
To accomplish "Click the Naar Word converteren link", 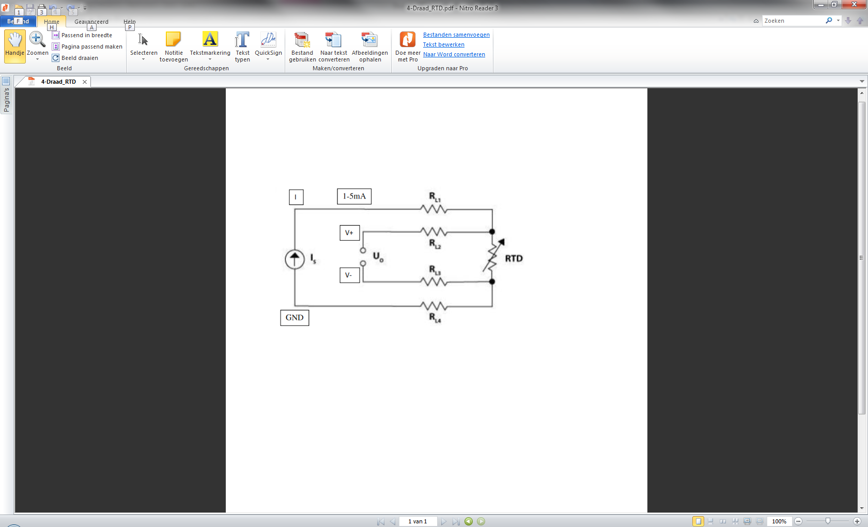I will pos(454,54).
